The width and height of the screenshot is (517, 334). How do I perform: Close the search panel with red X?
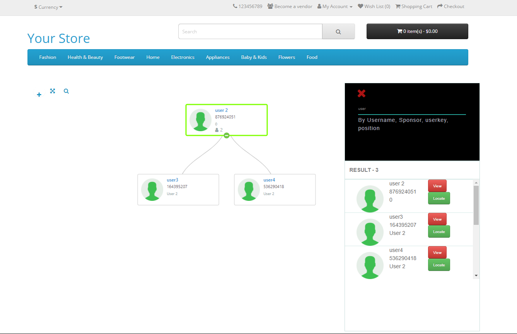tap(361, 93)
